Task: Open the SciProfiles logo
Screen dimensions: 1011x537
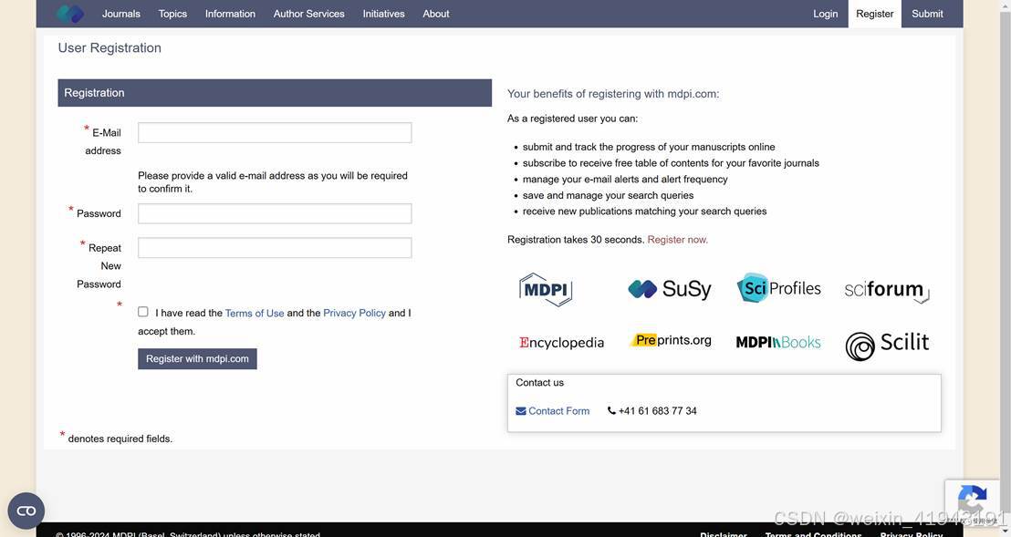Action: (x=778, y=288)
